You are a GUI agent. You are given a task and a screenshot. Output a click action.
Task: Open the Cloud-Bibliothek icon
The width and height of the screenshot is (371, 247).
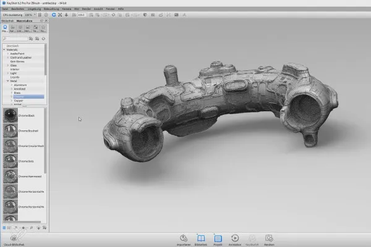(x=13, y=239)
